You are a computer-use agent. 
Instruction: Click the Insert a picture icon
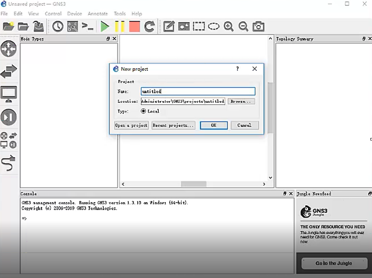click(184, 26)
